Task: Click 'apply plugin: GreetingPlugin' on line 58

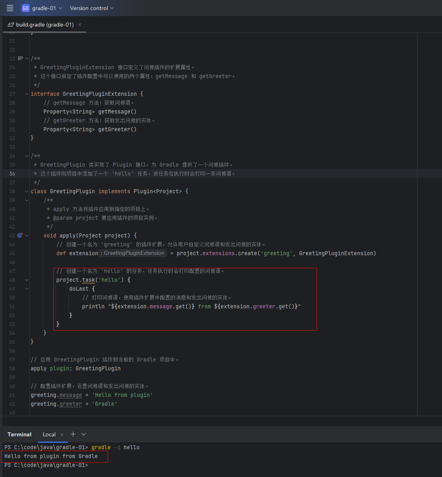Action: pos(76,368)
